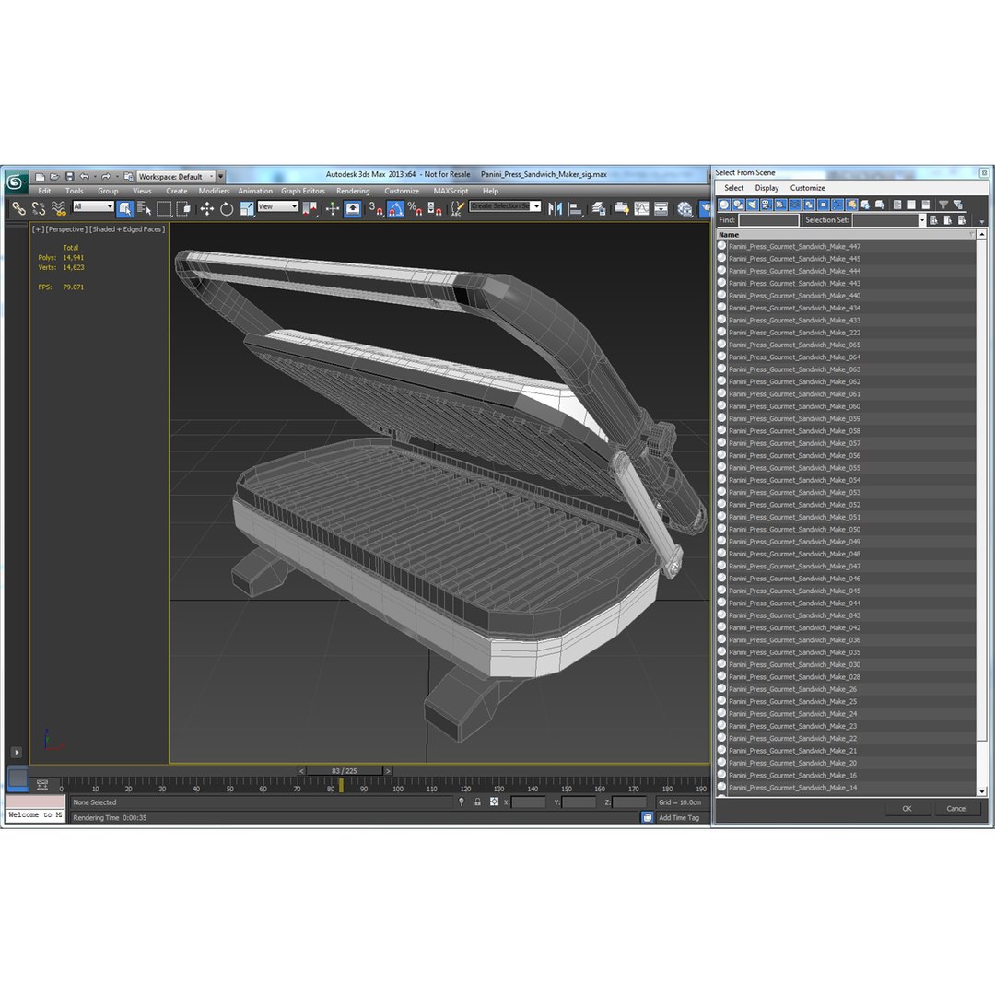This screenshot has height=995, width=995.
Task: Open the Shaded + Edged Faces viewport menu
Action: click(x=127, y=229)
